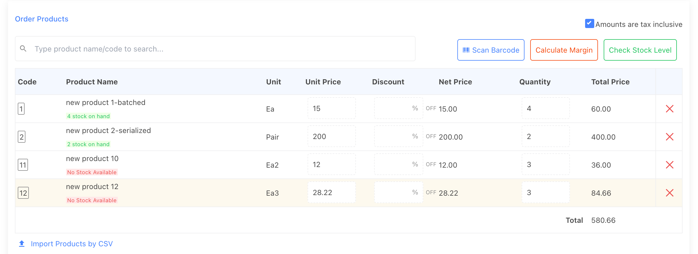Image resolution: width=698 pixels, height=254 pixels.
Task: Click the upload icon beside Import Products
Action: pyautogui.click(x=22, y=244)
